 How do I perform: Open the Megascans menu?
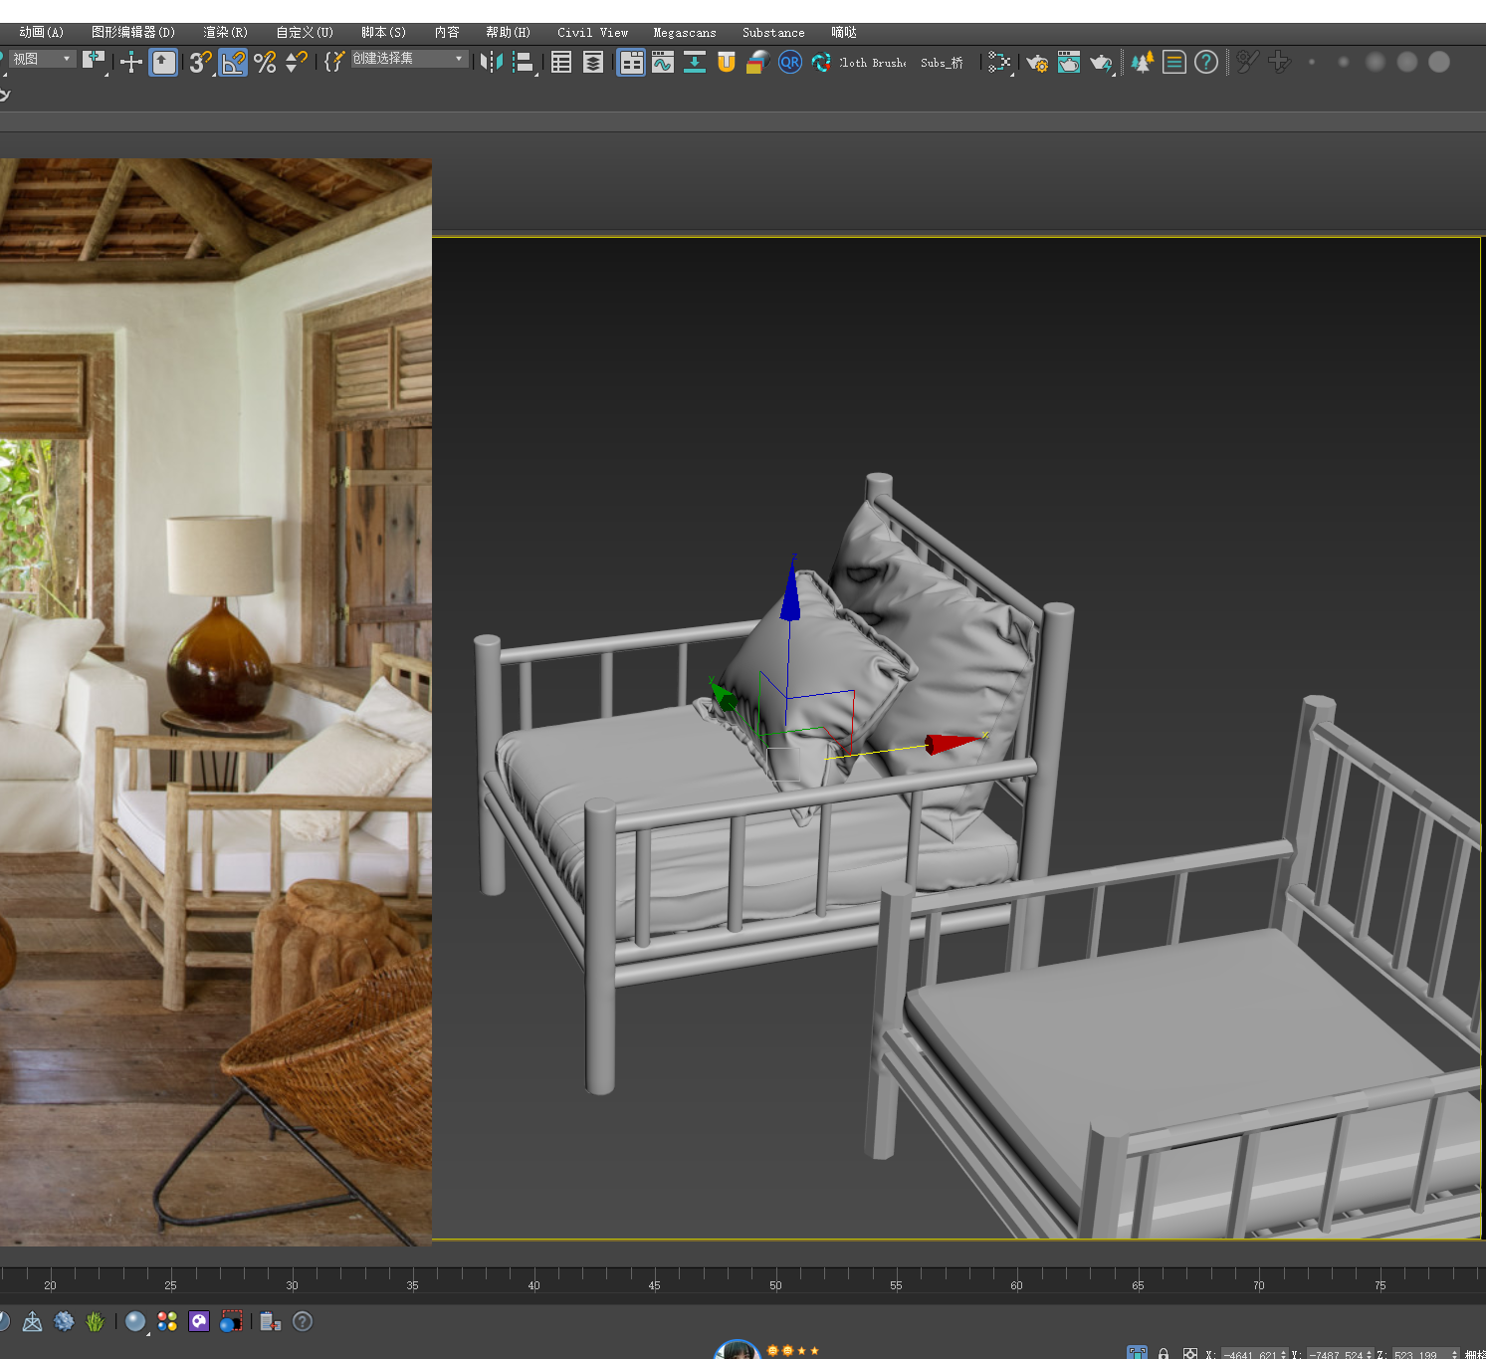684,33
